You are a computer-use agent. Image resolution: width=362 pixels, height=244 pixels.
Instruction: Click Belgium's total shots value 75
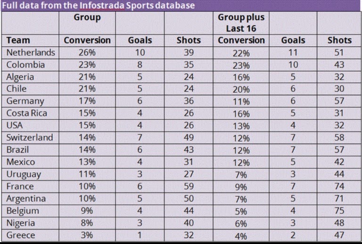click(339, 211)
